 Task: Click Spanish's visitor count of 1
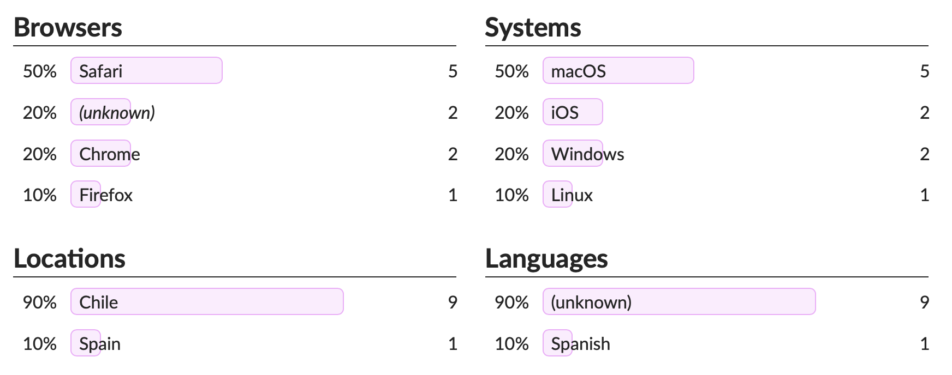(924, 343)
